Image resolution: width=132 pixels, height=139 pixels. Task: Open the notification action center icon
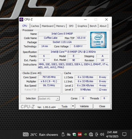[124, 134]
